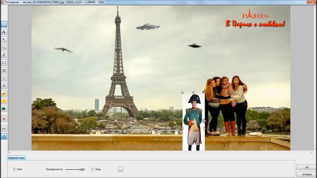The height and width of the screenshot is (178, 317).
Task: Click the Прозрачность transparency slider handle
Action: [x=82, y=169]
